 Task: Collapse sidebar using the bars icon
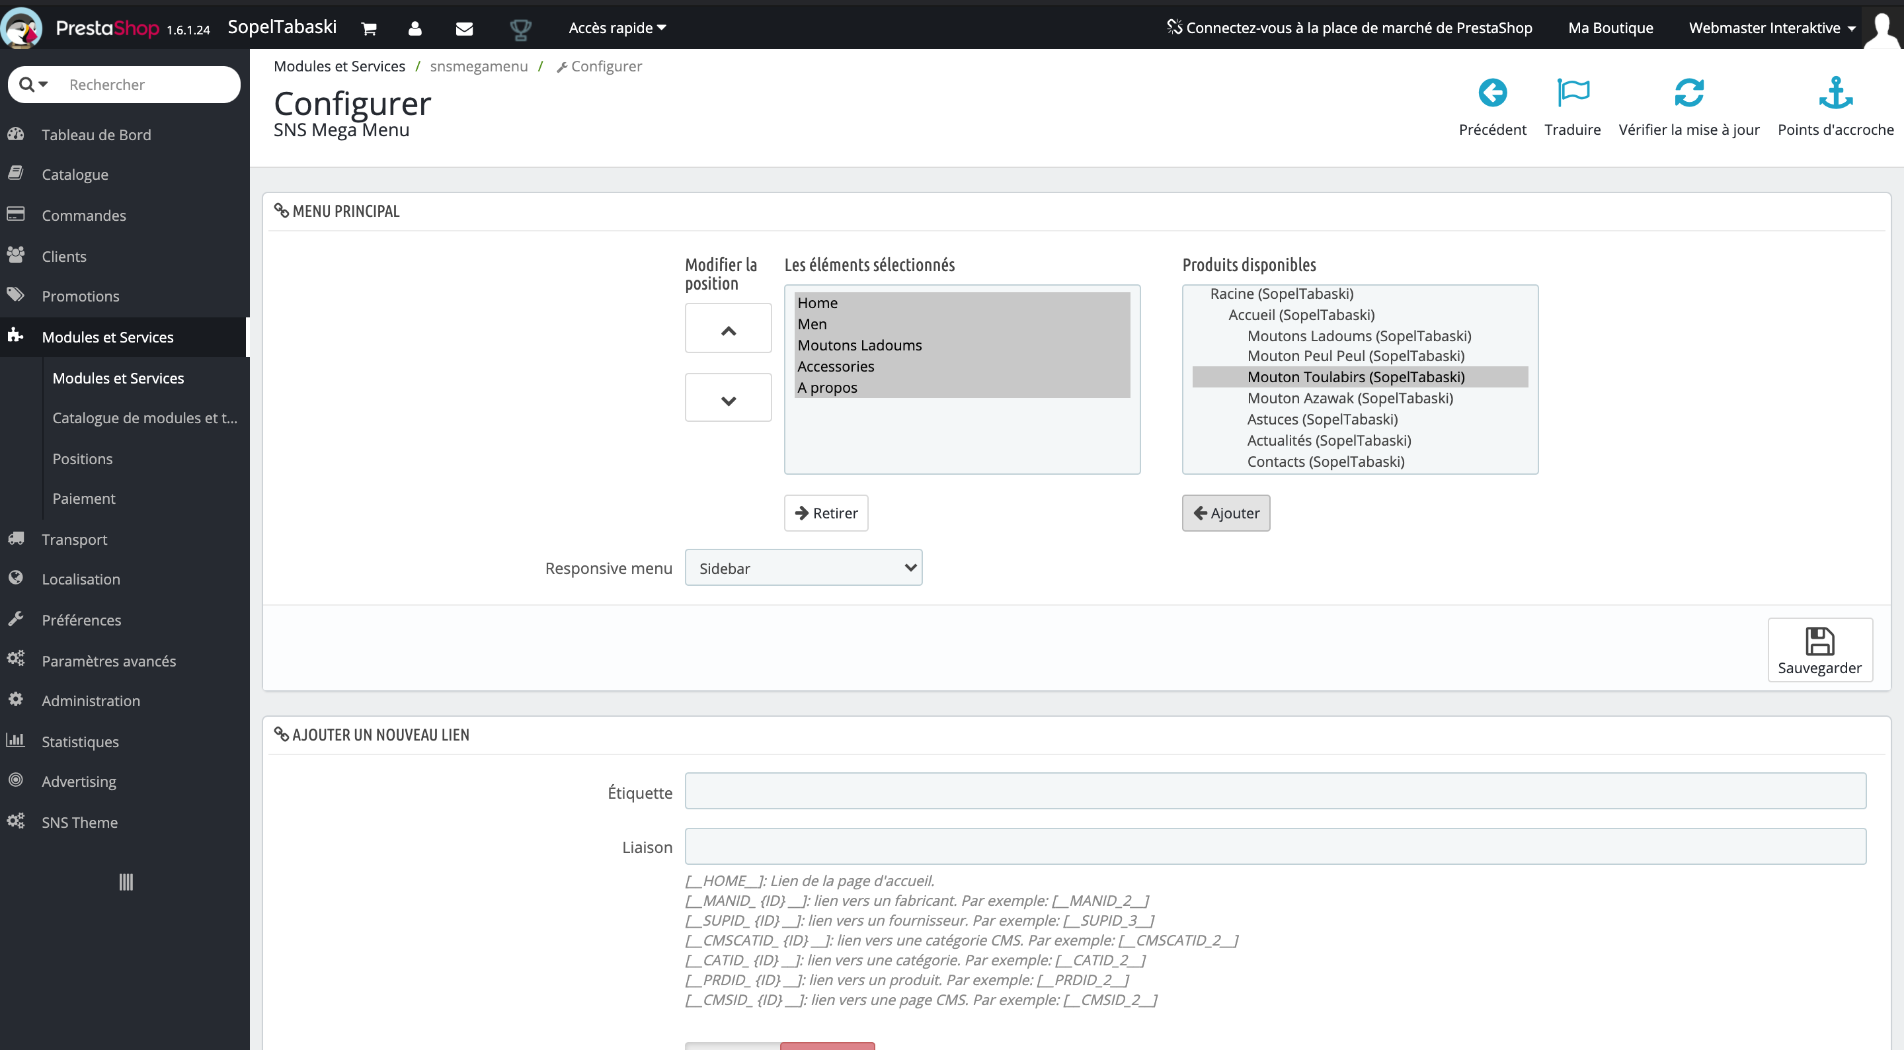126,881
